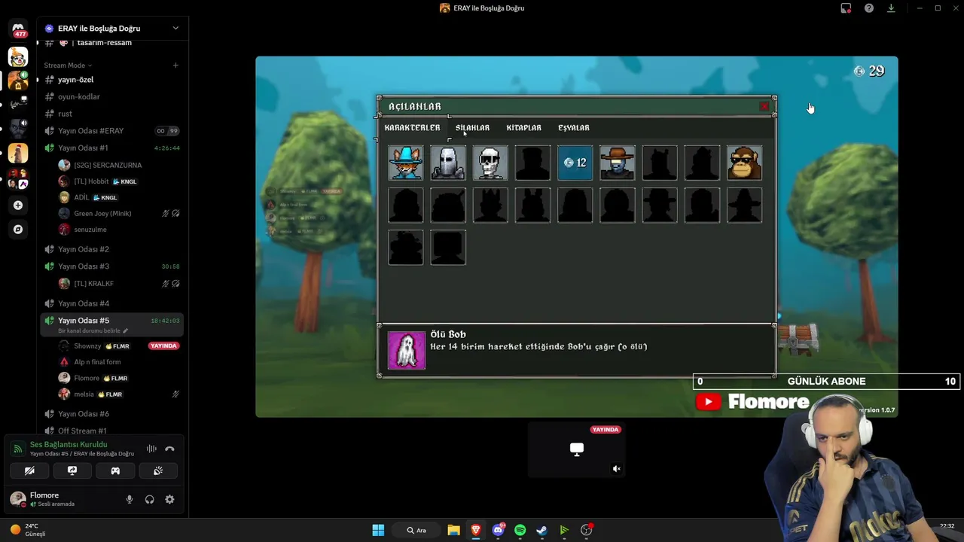Open Steam from the taskbar
The image size is (964, 542).
click(x=541, y=530)
